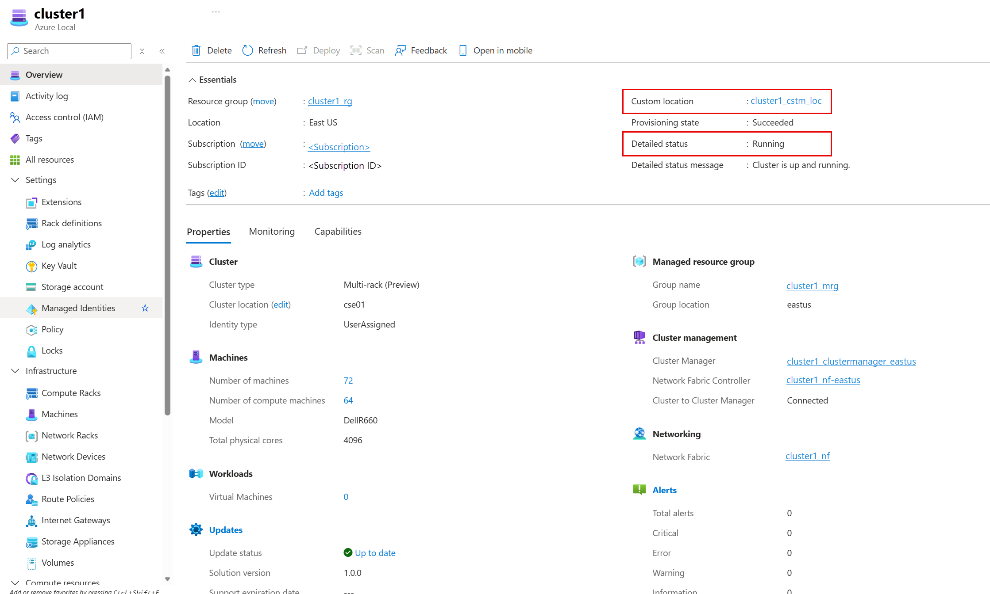Select Network Racks in sidebar
This screenshot has width=990, height=594.
[69, 435]
